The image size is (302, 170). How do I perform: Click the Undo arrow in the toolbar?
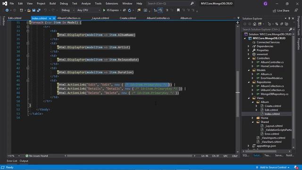coord(45,10)
